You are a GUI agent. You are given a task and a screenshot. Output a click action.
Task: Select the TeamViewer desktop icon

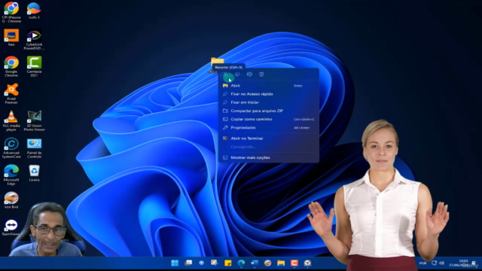[11, 227]
